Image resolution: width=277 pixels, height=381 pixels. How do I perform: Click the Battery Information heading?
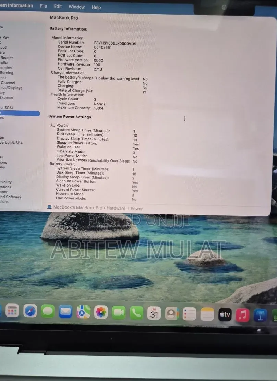click(x=69, y=29)
